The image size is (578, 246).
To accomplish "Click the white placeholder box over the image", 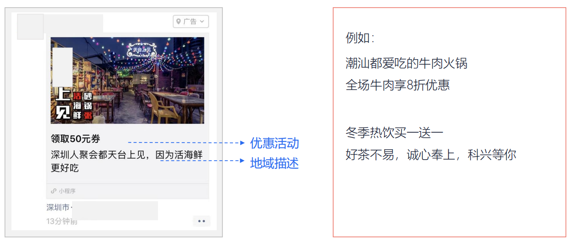I will tap(63, 67).
